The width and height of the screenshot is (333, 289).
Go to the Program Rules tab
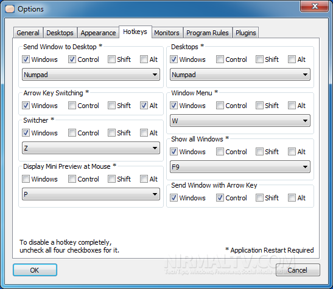coord(208,33)
